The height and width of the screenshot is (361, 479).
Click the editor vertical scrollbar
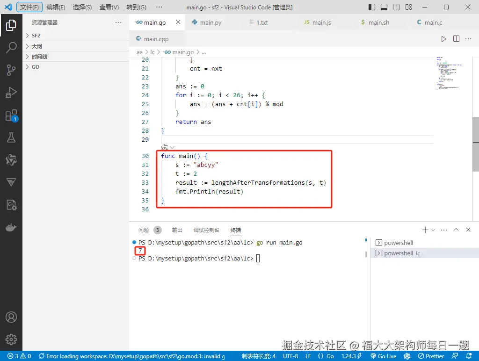coord(476,144)
